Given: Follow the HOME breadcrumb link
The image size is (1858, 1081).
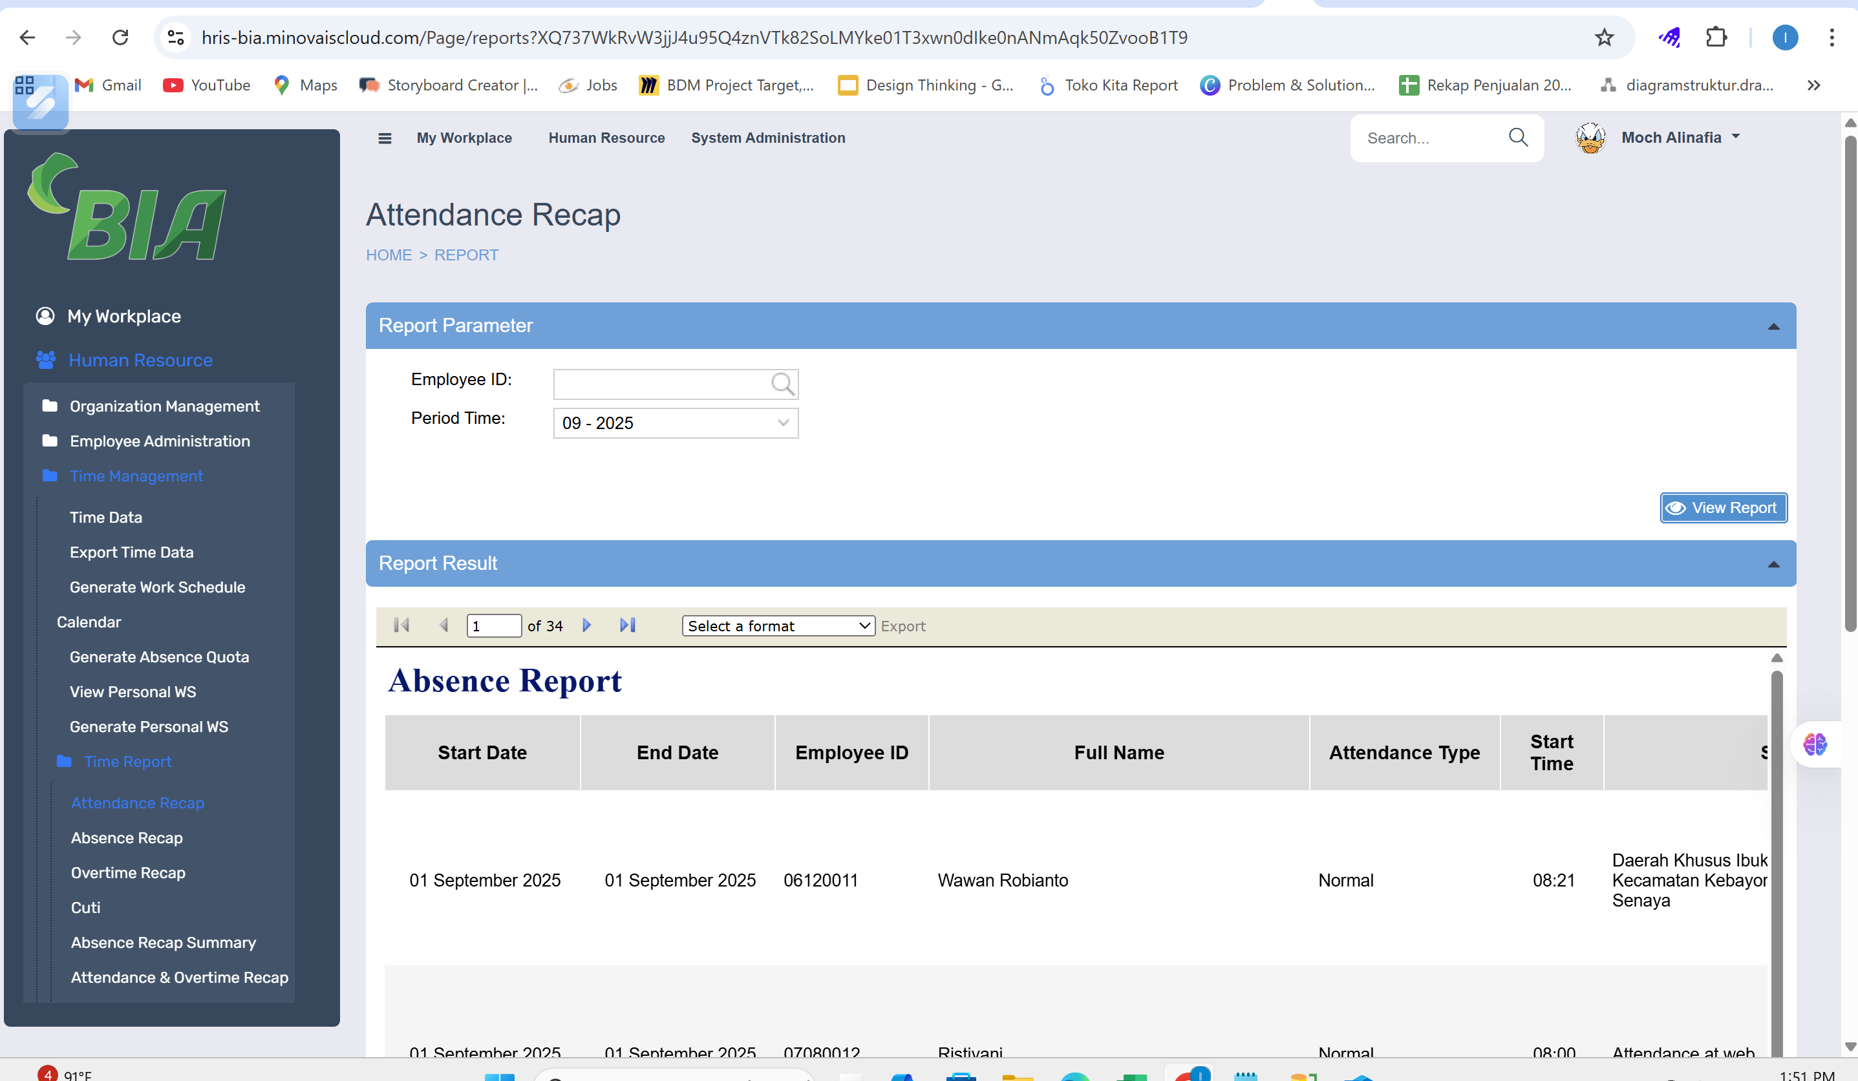Looking at the screenshot, I should 389,255.
